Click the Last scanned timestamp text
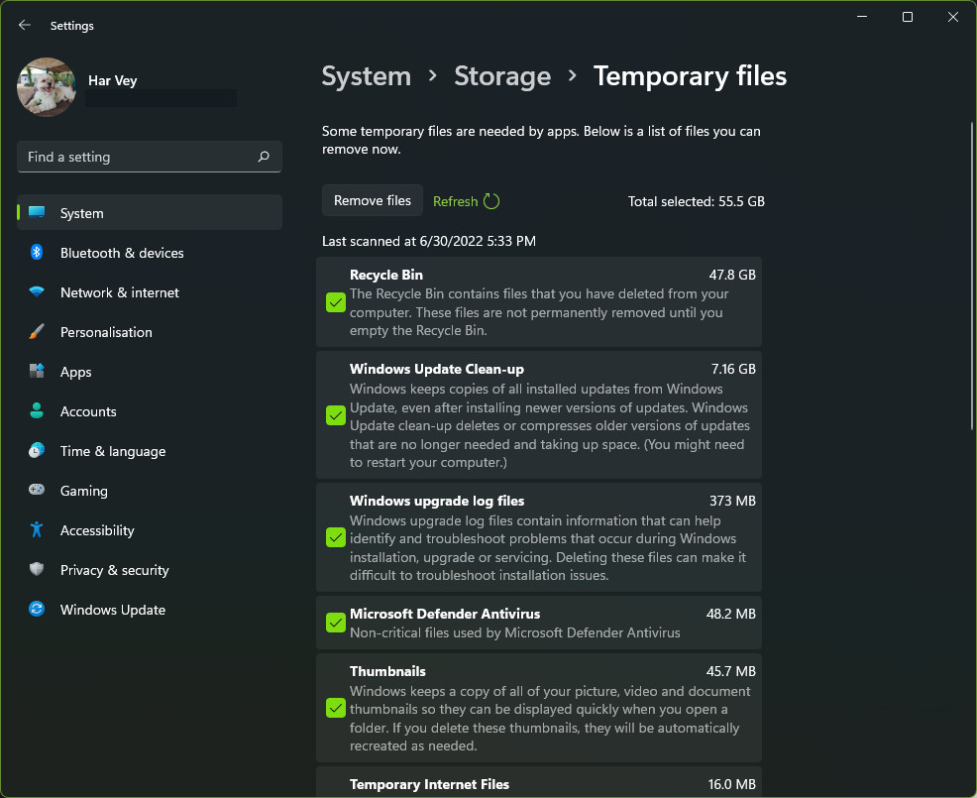The height and width of the screenshot is (798, 977). point(429,241)
